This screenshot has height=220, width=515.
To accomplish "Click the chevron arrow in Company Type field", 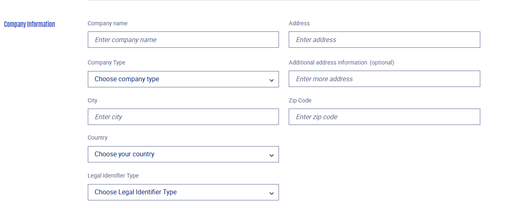I will tap(272, 80).
